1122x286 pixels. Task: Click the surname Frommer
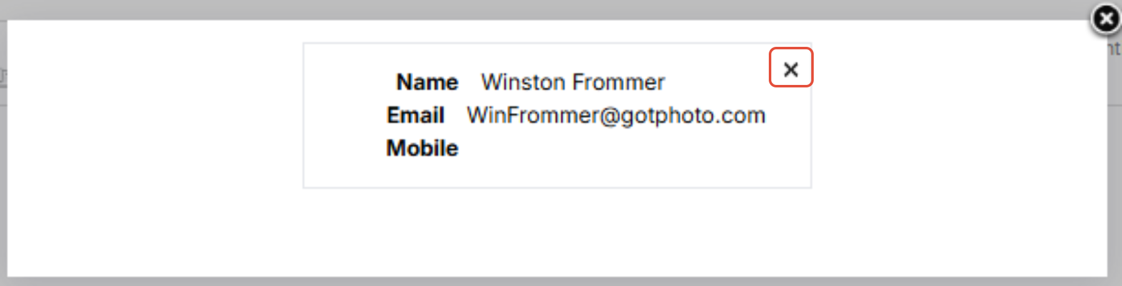tap(618, 82)
